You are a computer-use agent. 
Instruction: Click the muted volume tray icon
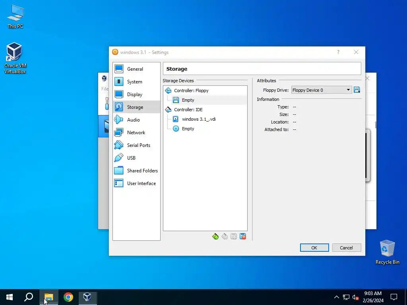click(355, 297)
